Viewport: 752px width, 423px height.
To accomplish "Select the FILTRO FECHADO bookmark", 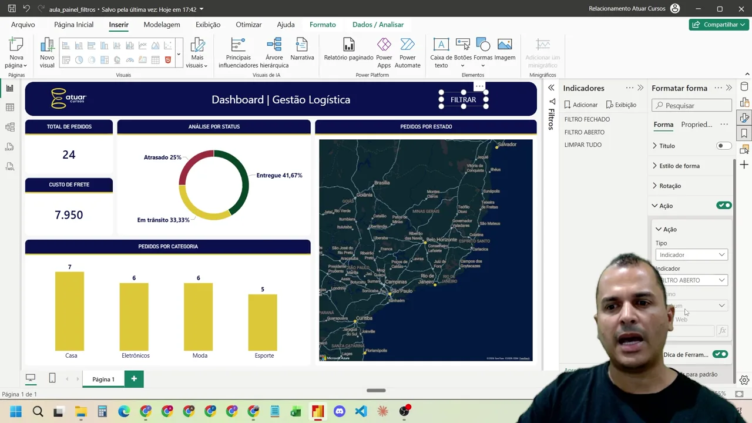I will click(x=587, y=119).
